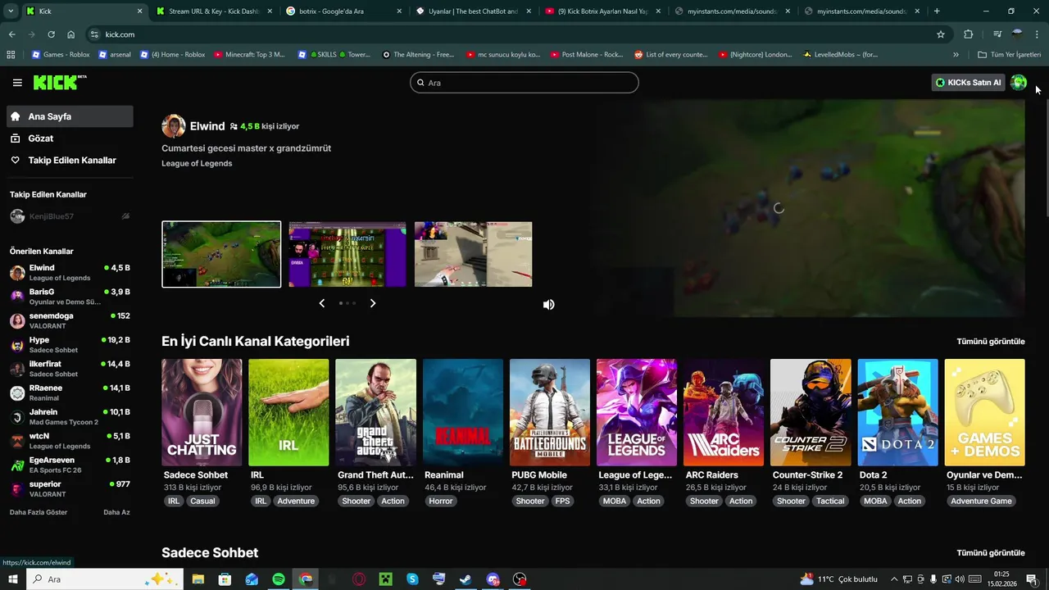
Task: Open Windows Start menu
Action: [13, 579]
